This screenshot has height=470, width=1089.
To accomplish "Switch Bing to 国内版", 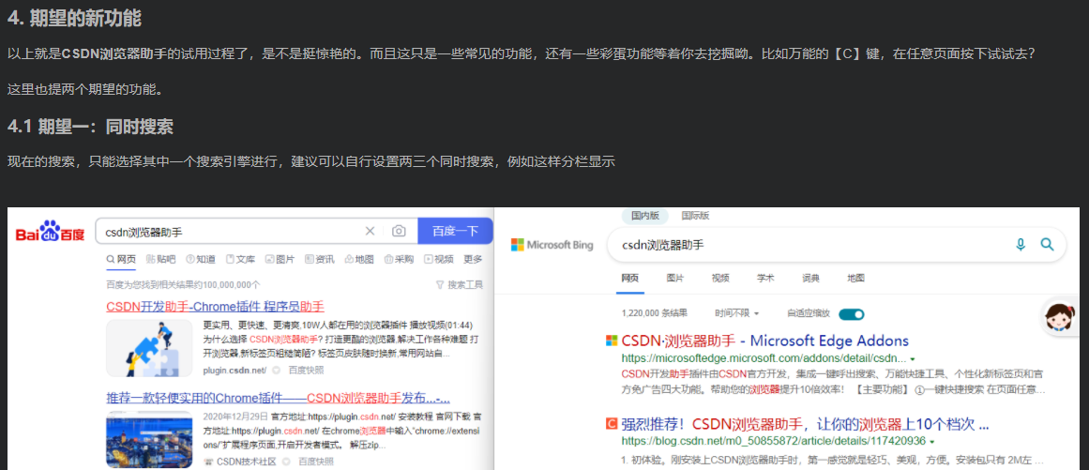I will [x=644, y=216].
